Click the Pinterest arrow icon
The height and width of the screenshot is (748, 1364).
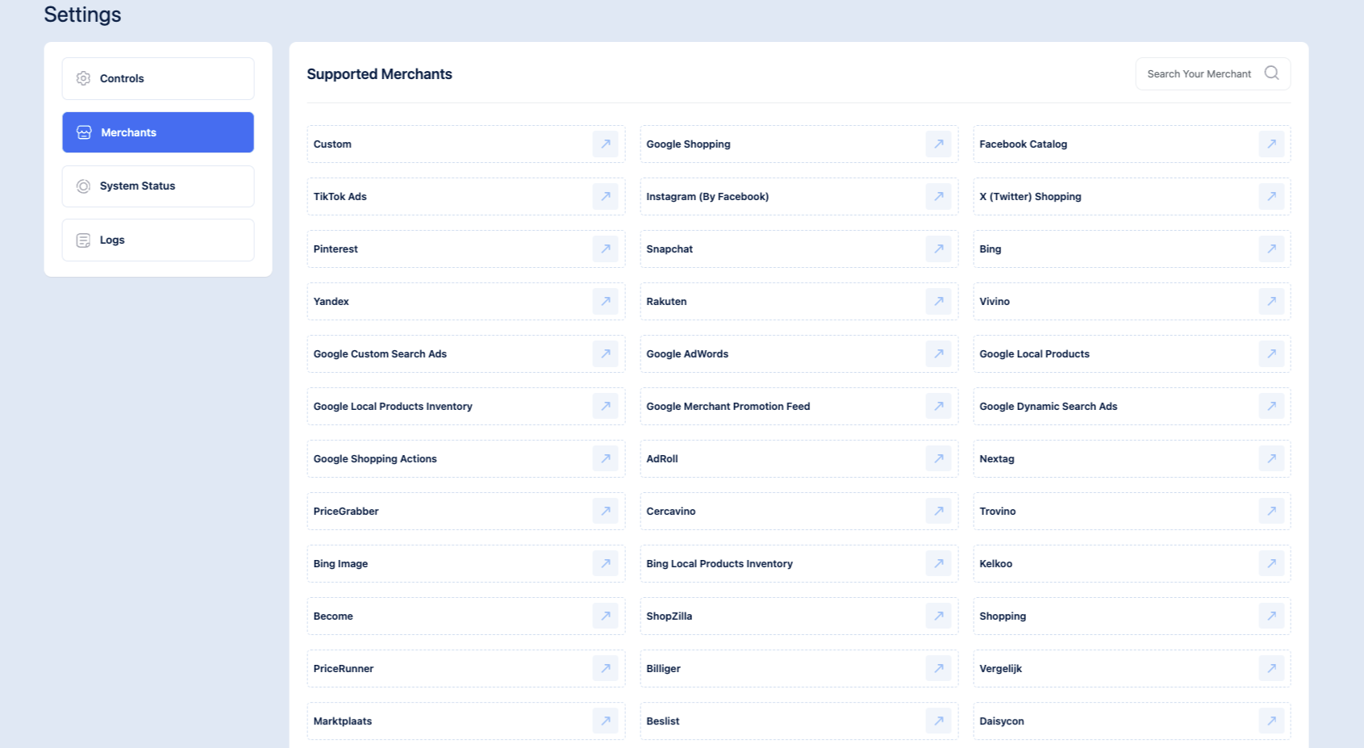(605, 249)
